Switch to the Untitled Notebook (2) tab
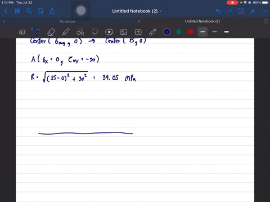This screenshot has width=270, height=202. 202,21
